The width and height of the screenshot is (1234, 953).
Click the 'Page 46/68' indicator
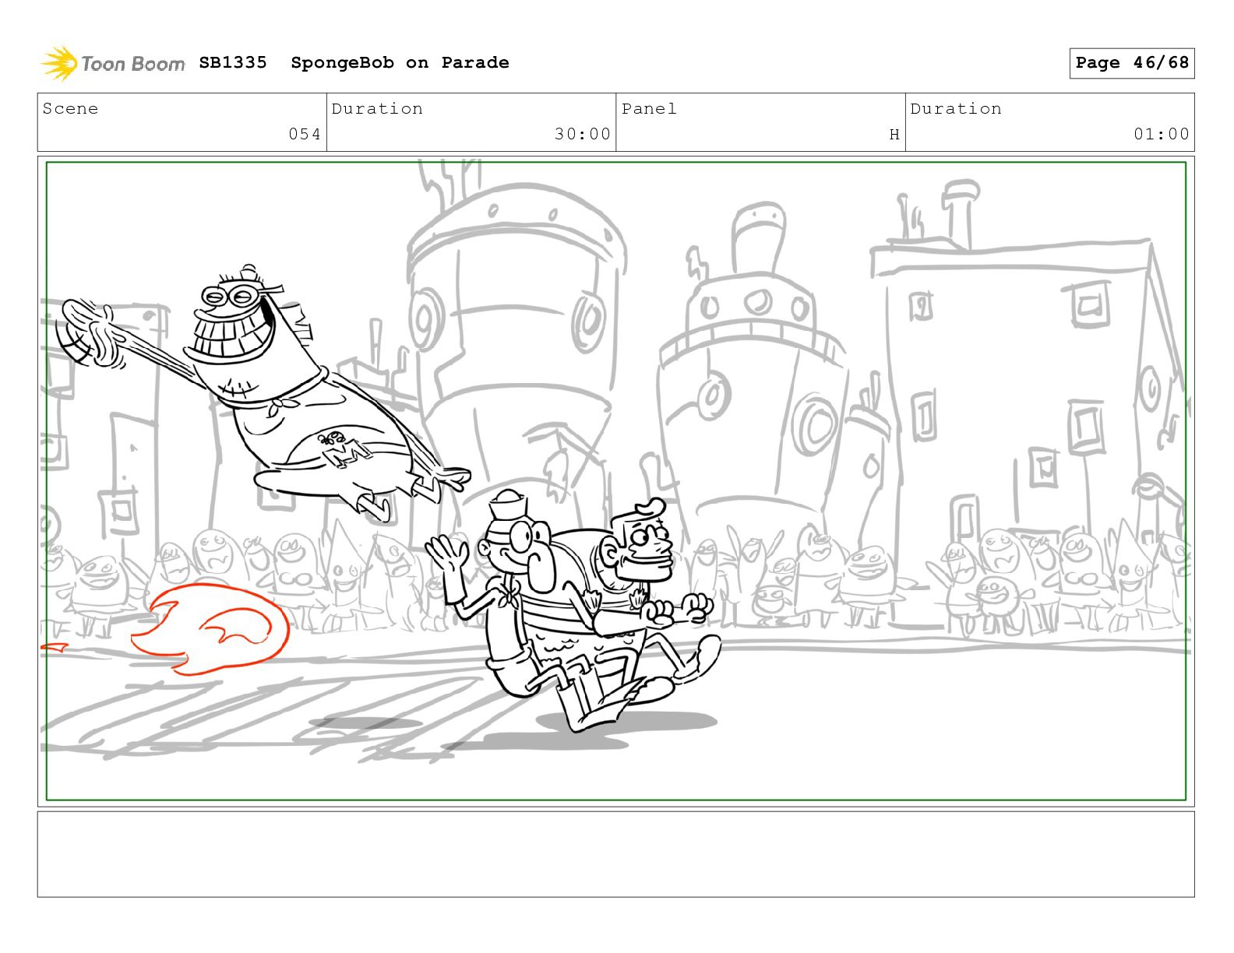coord(1132,63)
